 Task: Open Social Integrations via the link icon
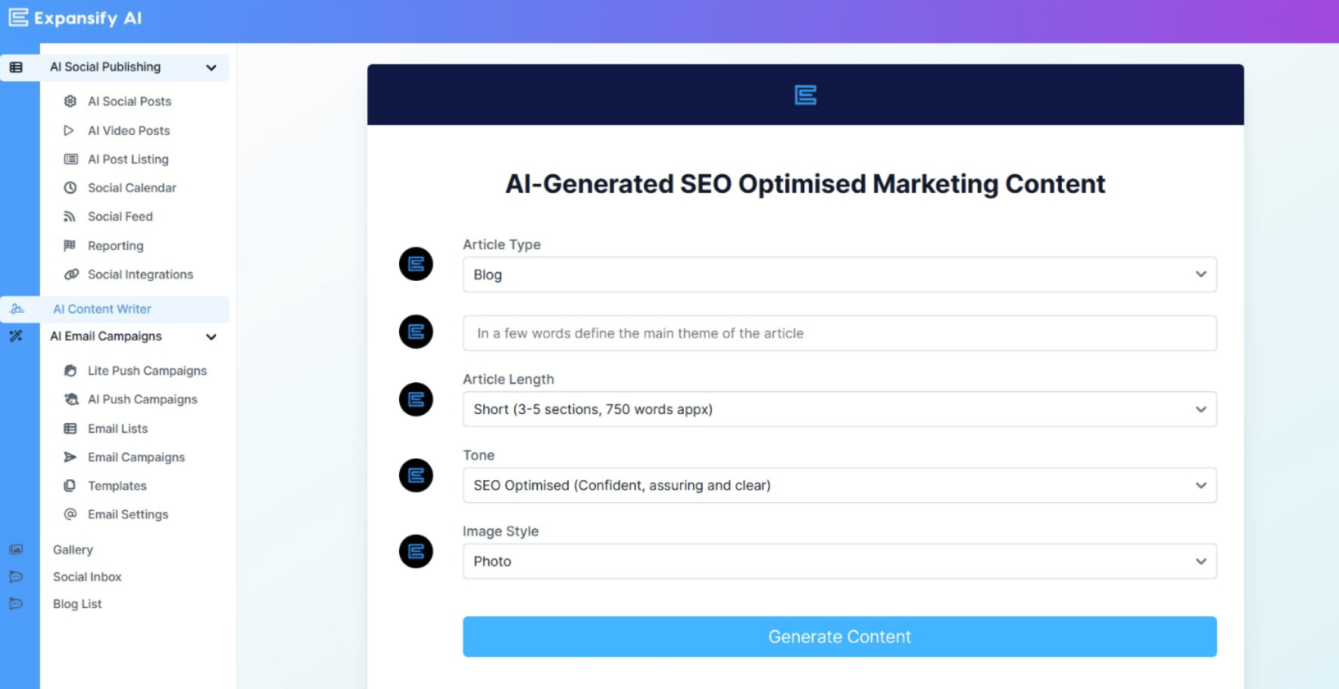pos(70,274)
